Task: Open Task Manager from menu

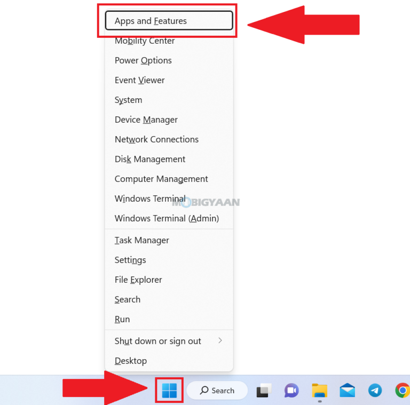Action: 169,240
